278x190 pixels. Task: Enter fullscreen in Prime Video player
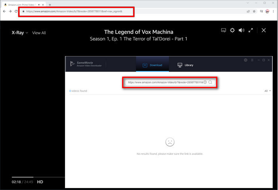[x=251, y=30]
